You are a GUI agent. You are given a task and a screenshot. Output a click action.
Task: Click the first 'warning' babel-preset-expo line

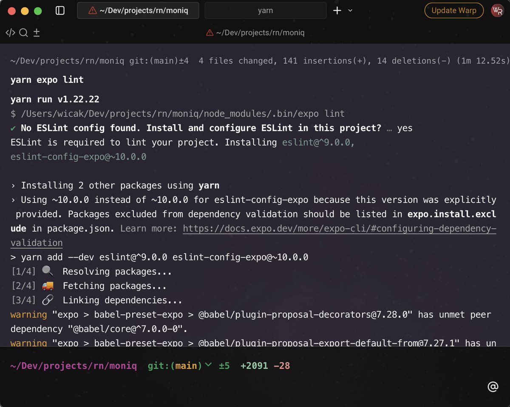coord(251,322)
